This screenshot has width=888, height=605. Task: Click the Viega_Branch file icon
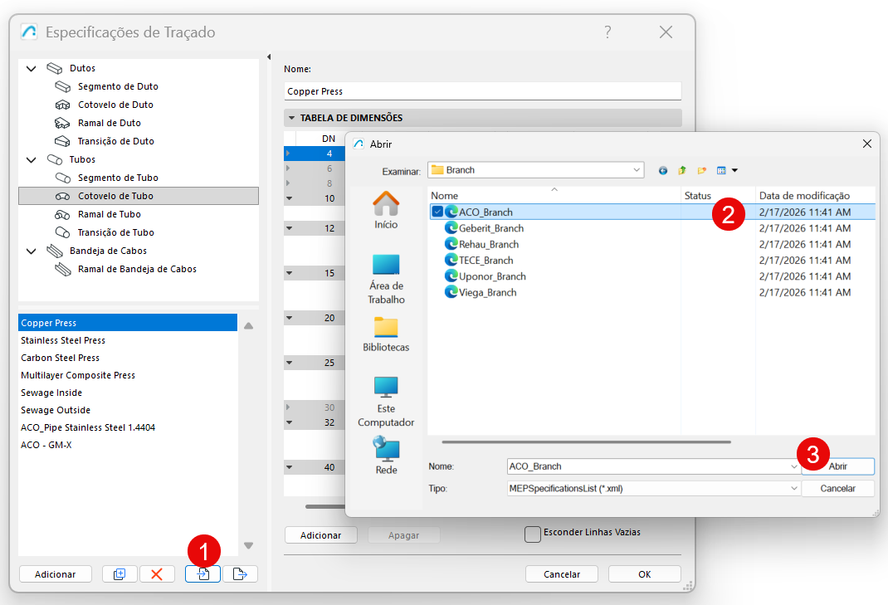click(x=451, y=292)
